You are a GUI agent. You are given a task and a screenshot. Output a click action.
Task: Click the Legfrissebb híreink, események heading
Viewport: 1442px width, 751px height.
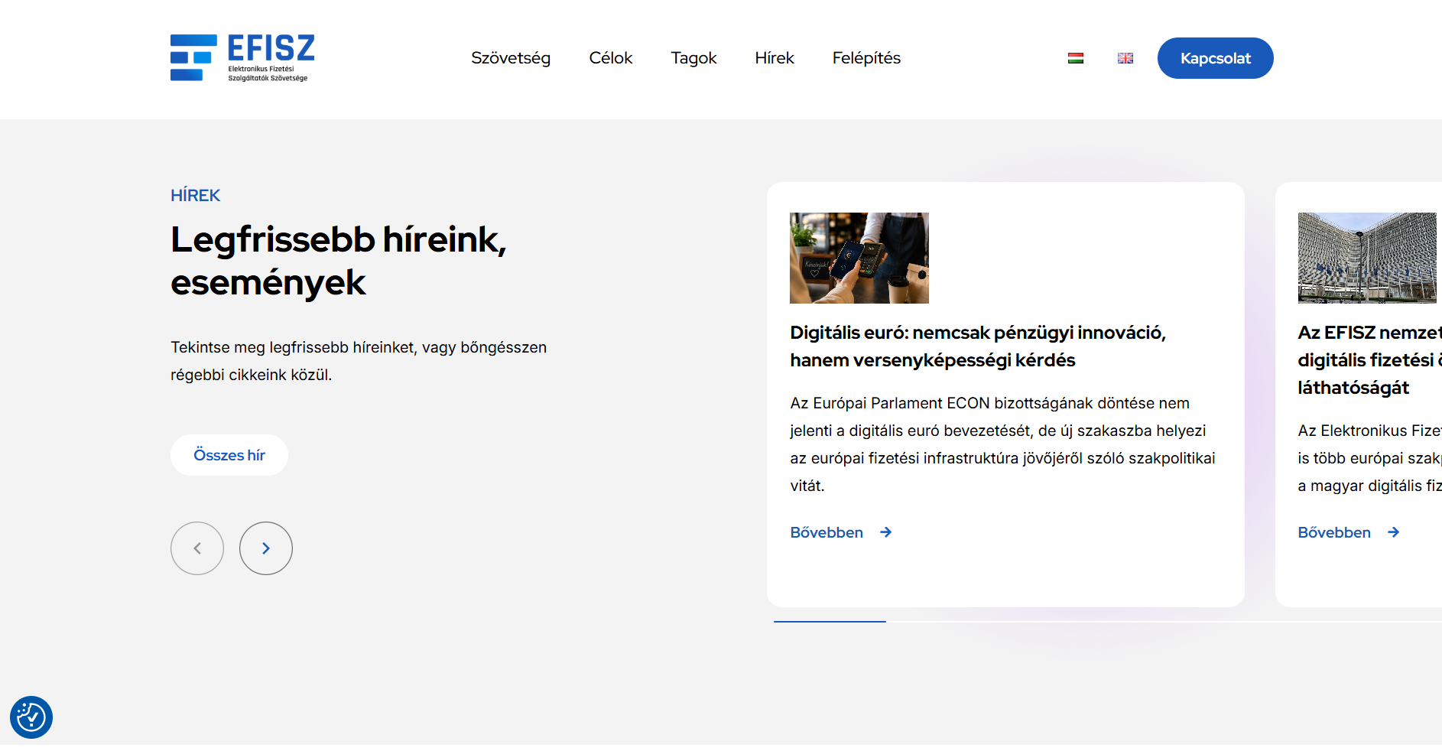[339, 261]
